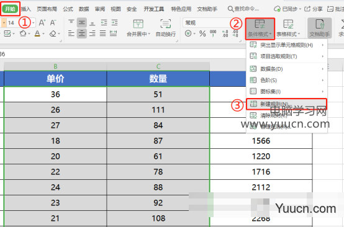
Task: Open the 条件格式 conditional formatting menu
Action: tap(260, 29)
